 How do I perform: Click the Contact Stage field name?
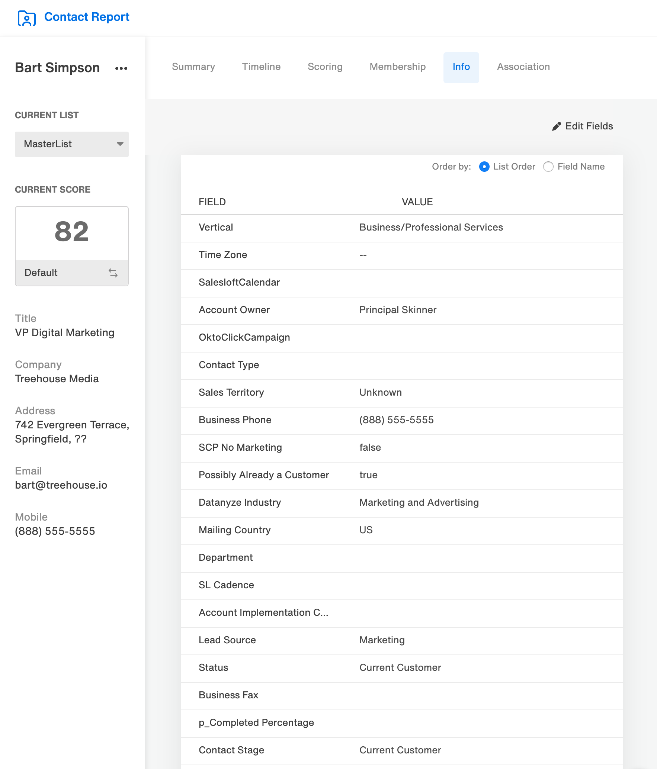[231, 750]
